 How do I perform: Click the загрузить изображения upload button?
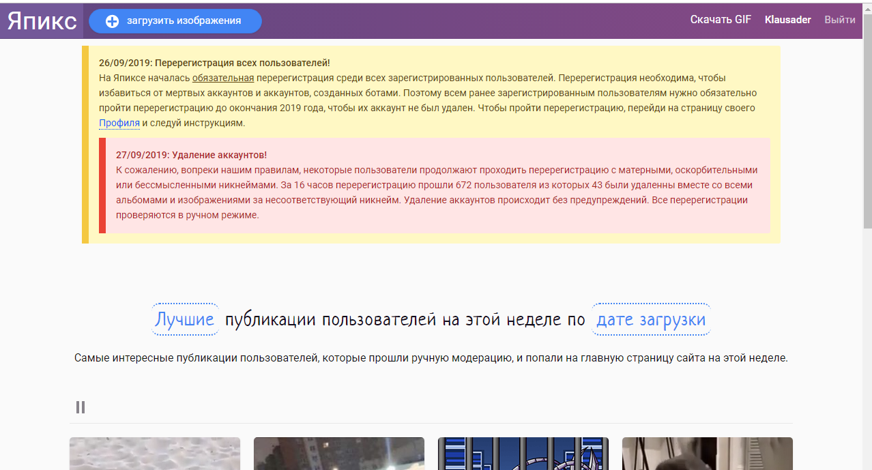point(175,21)
